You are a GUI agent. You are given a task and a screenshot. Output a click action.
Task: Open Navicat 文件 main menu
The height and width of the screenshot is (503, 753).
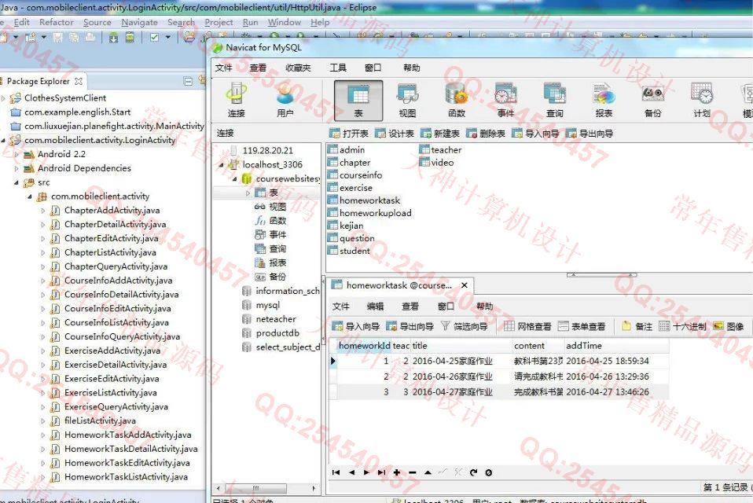point(223,68)
